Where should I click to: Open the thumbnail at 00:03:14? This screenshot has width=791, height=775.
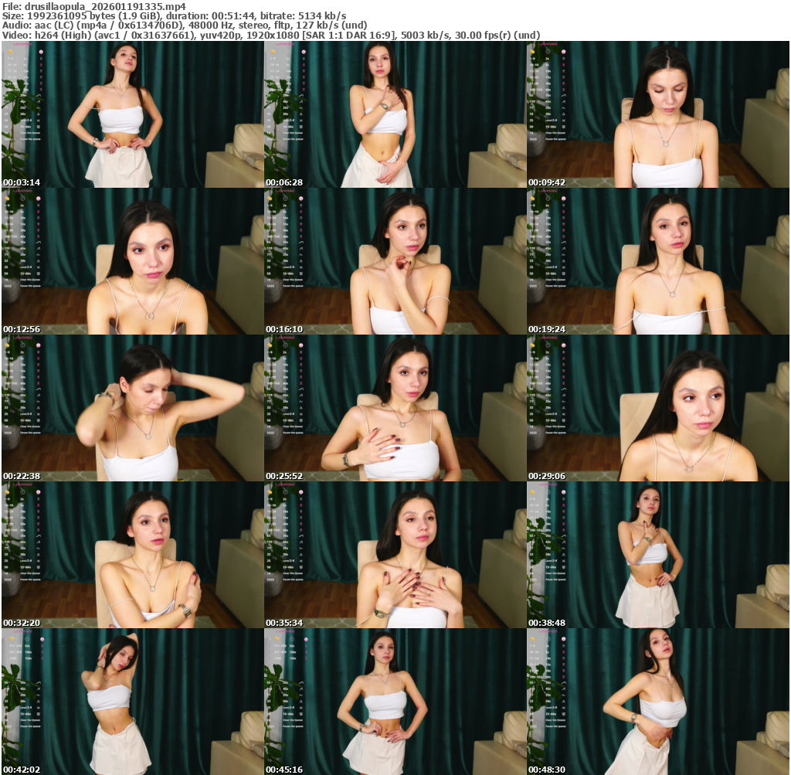132,114
